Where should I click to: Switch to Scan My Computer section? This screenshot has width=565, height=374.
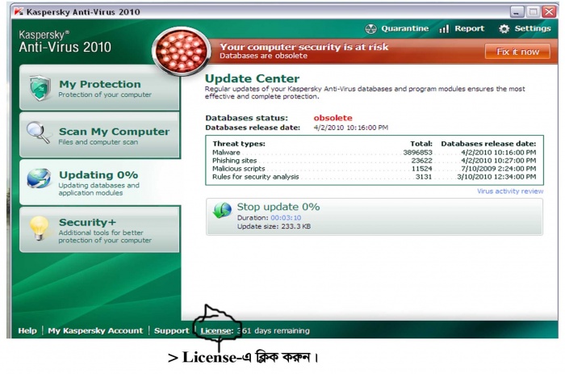tap(100, 135)
